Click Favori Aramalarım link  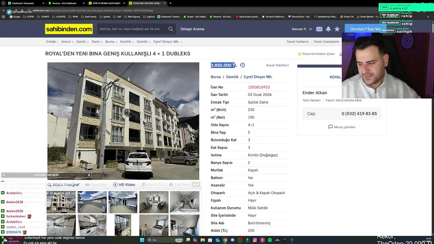point(326,41)
